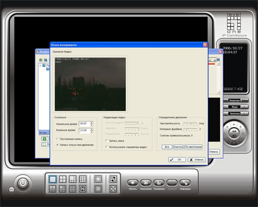Open Воспроизведение playback oval button

[x=146, y=183]
